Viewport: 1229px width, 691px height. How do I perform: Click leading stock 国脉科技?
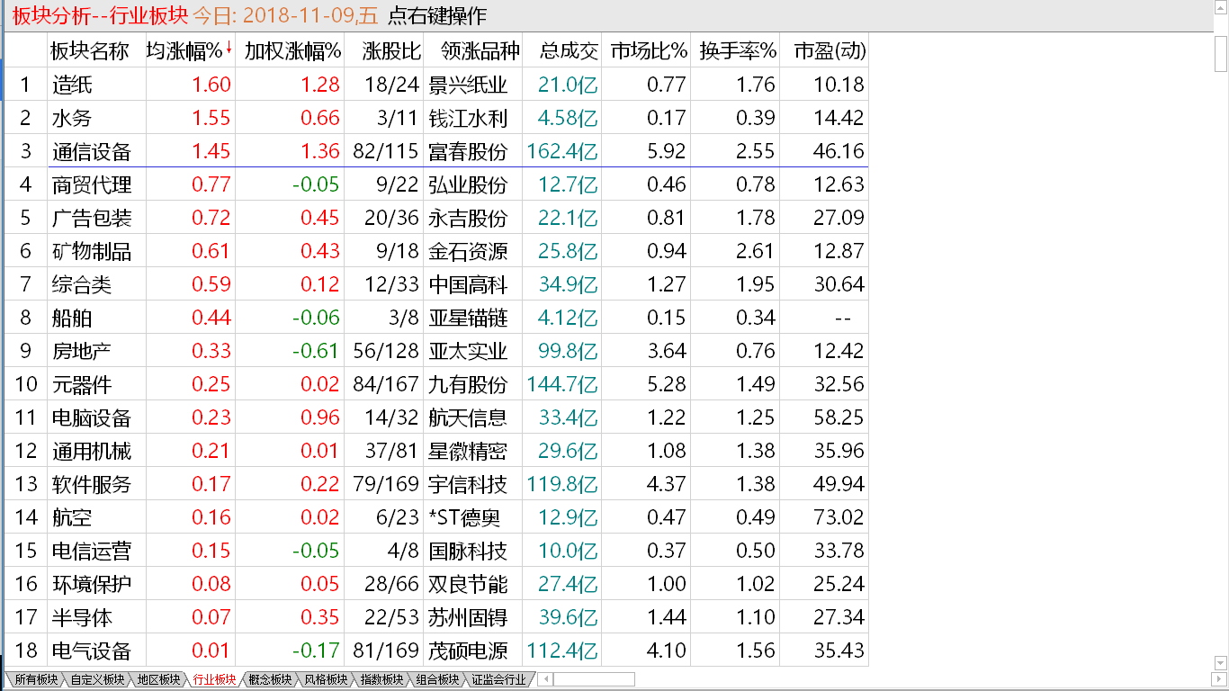[x=468, y=552]
